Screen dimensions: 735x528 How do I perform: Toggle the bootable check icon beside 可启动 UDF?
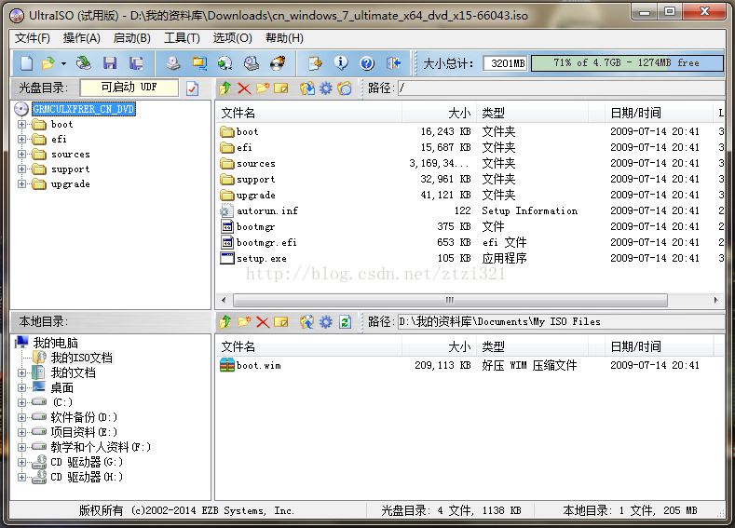tap(192, 88)
